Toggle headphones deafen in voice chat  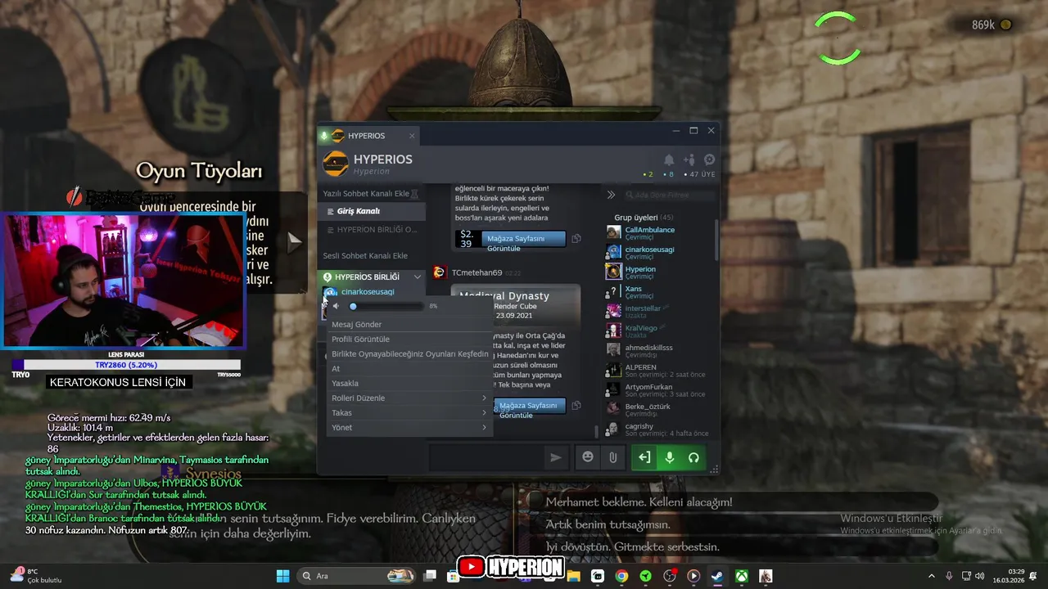point(693,457)
